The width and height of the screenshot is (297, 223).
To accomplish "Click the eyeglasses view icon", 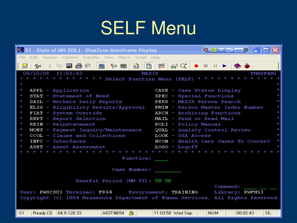I will [174, 66].
